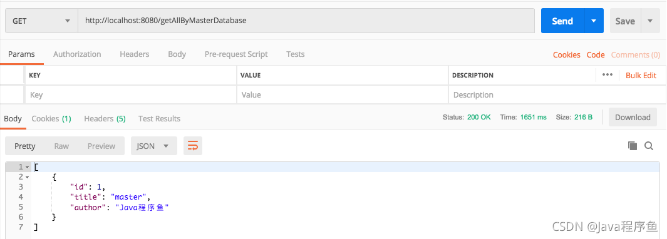Click the request URL field

(x=306, y=21)
